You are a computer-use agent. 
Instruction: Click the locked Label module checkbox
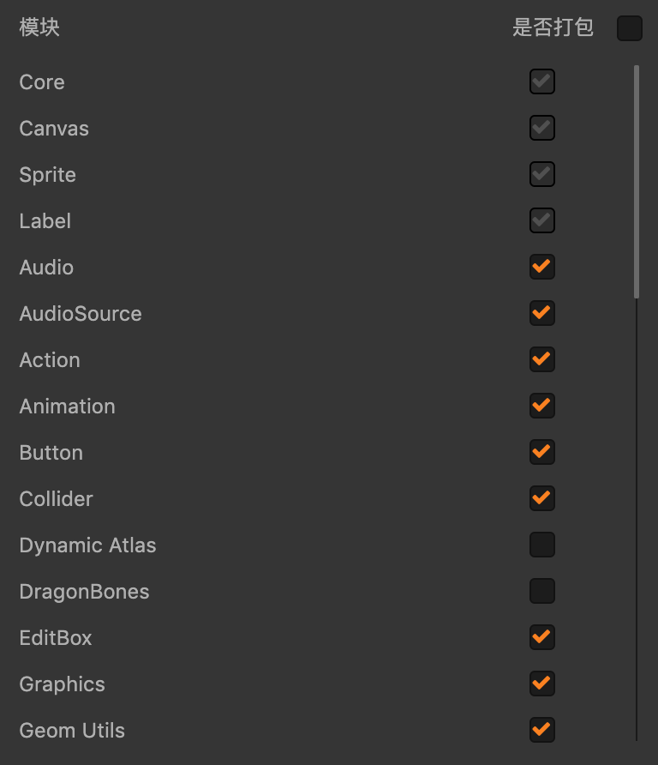pyautogui.click(x=541, y=220)
